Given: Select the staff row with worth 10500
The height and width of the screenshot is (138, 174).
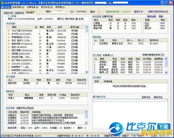Looking at the screenshot, I should pyautogui.click(x=129, y=62).
